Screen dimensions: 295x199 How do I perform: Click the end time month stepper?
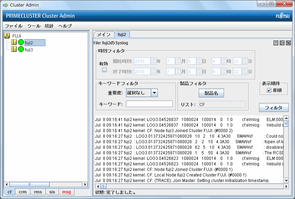[x=178, y=71]
